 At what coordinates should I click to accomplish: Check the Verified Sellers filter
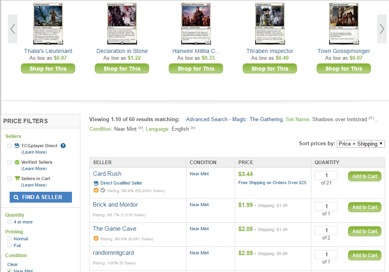point(9,162)
